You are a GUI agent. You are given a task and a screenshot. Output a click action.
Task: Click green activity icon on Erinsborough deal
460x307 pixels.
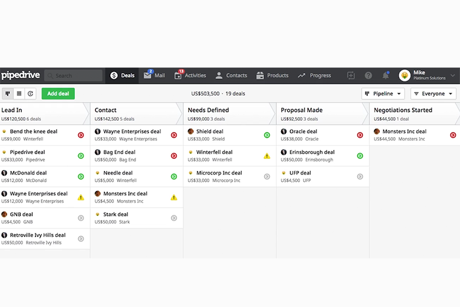click(360, 156)
